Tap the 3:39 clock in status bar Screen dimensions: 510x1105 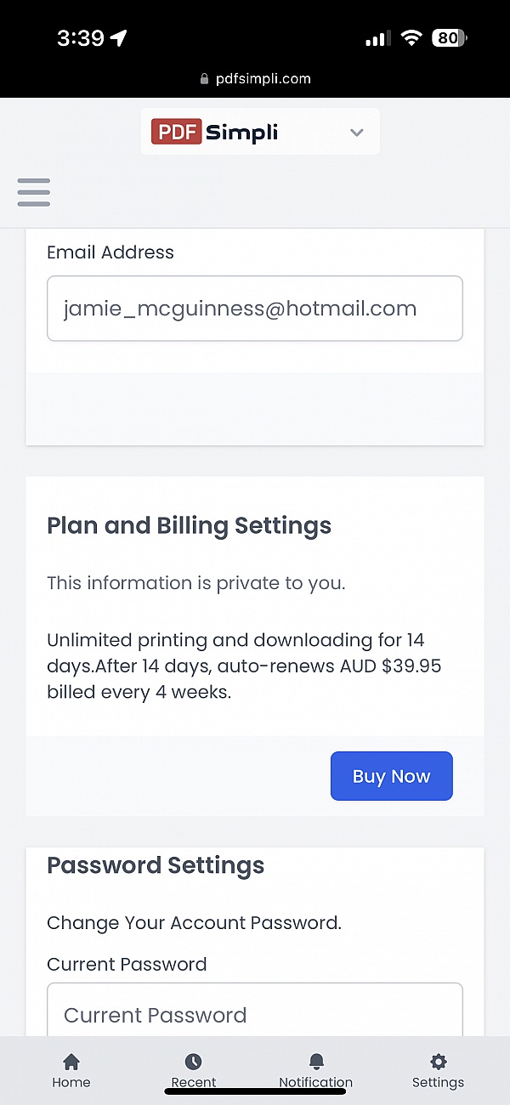(81, 38)
